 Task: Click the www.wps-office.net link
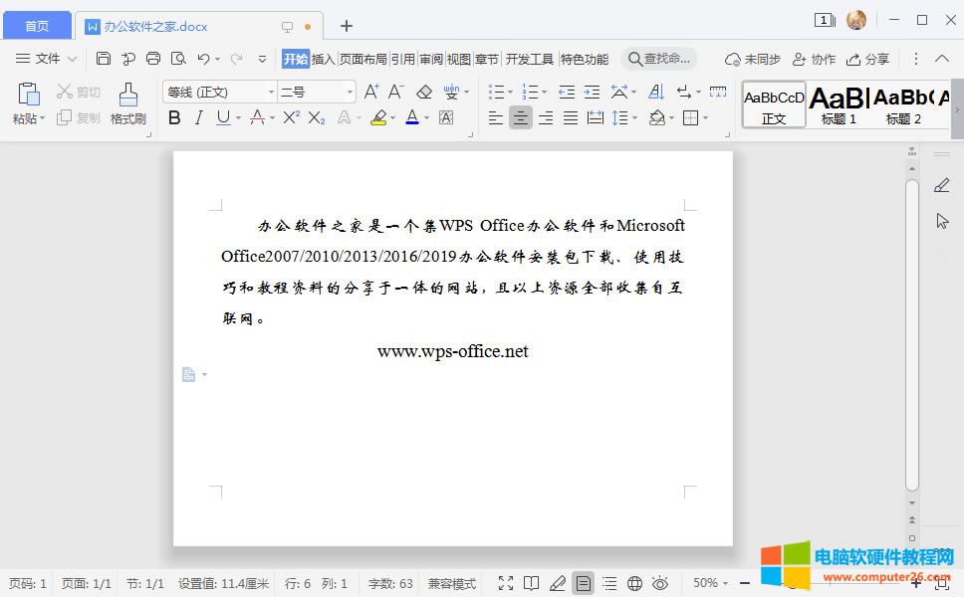pyautogui.click(x=453, y=350)
